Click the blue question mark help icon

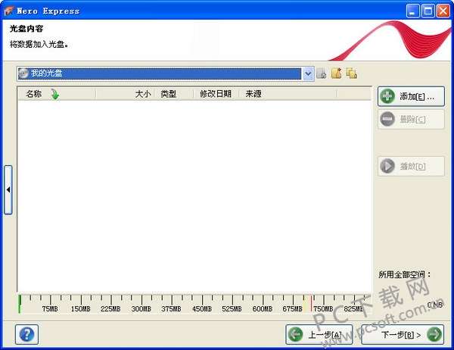pyautogui.click(x=26, y=334)
